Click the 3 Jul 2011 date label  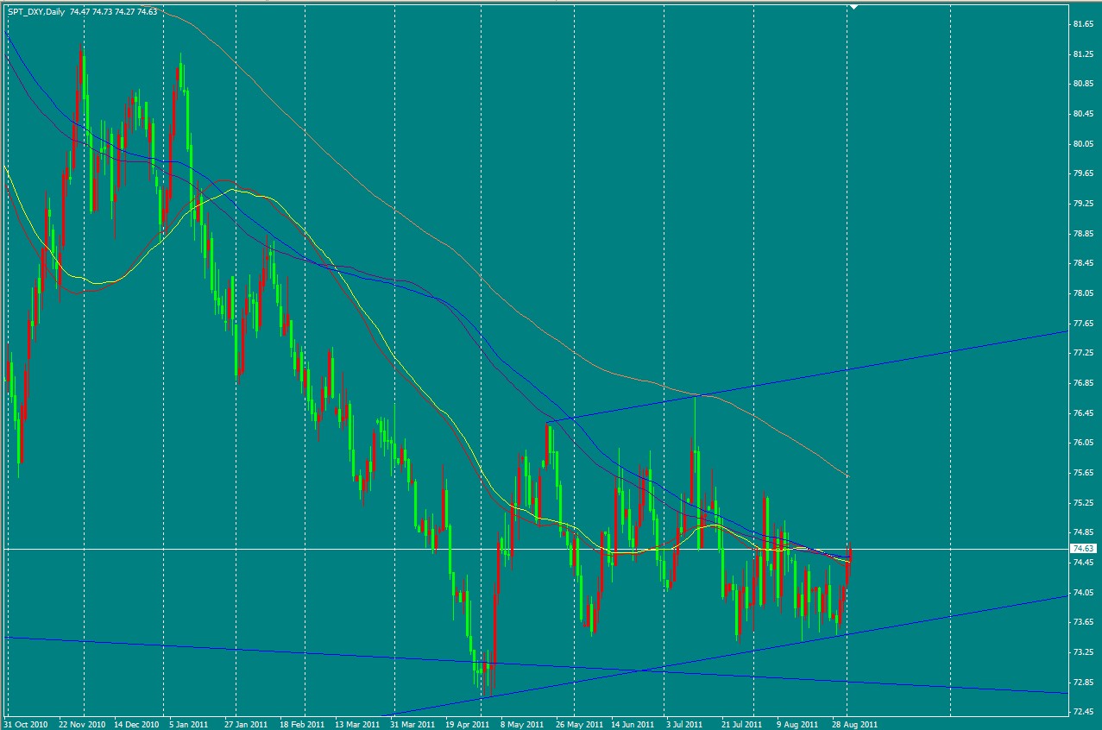click(685, 724)
